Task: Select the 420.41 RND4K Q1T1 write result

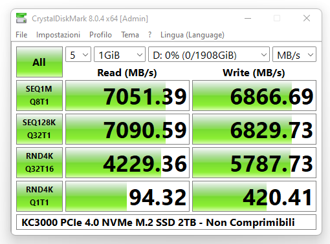Action: pos(254,196)
